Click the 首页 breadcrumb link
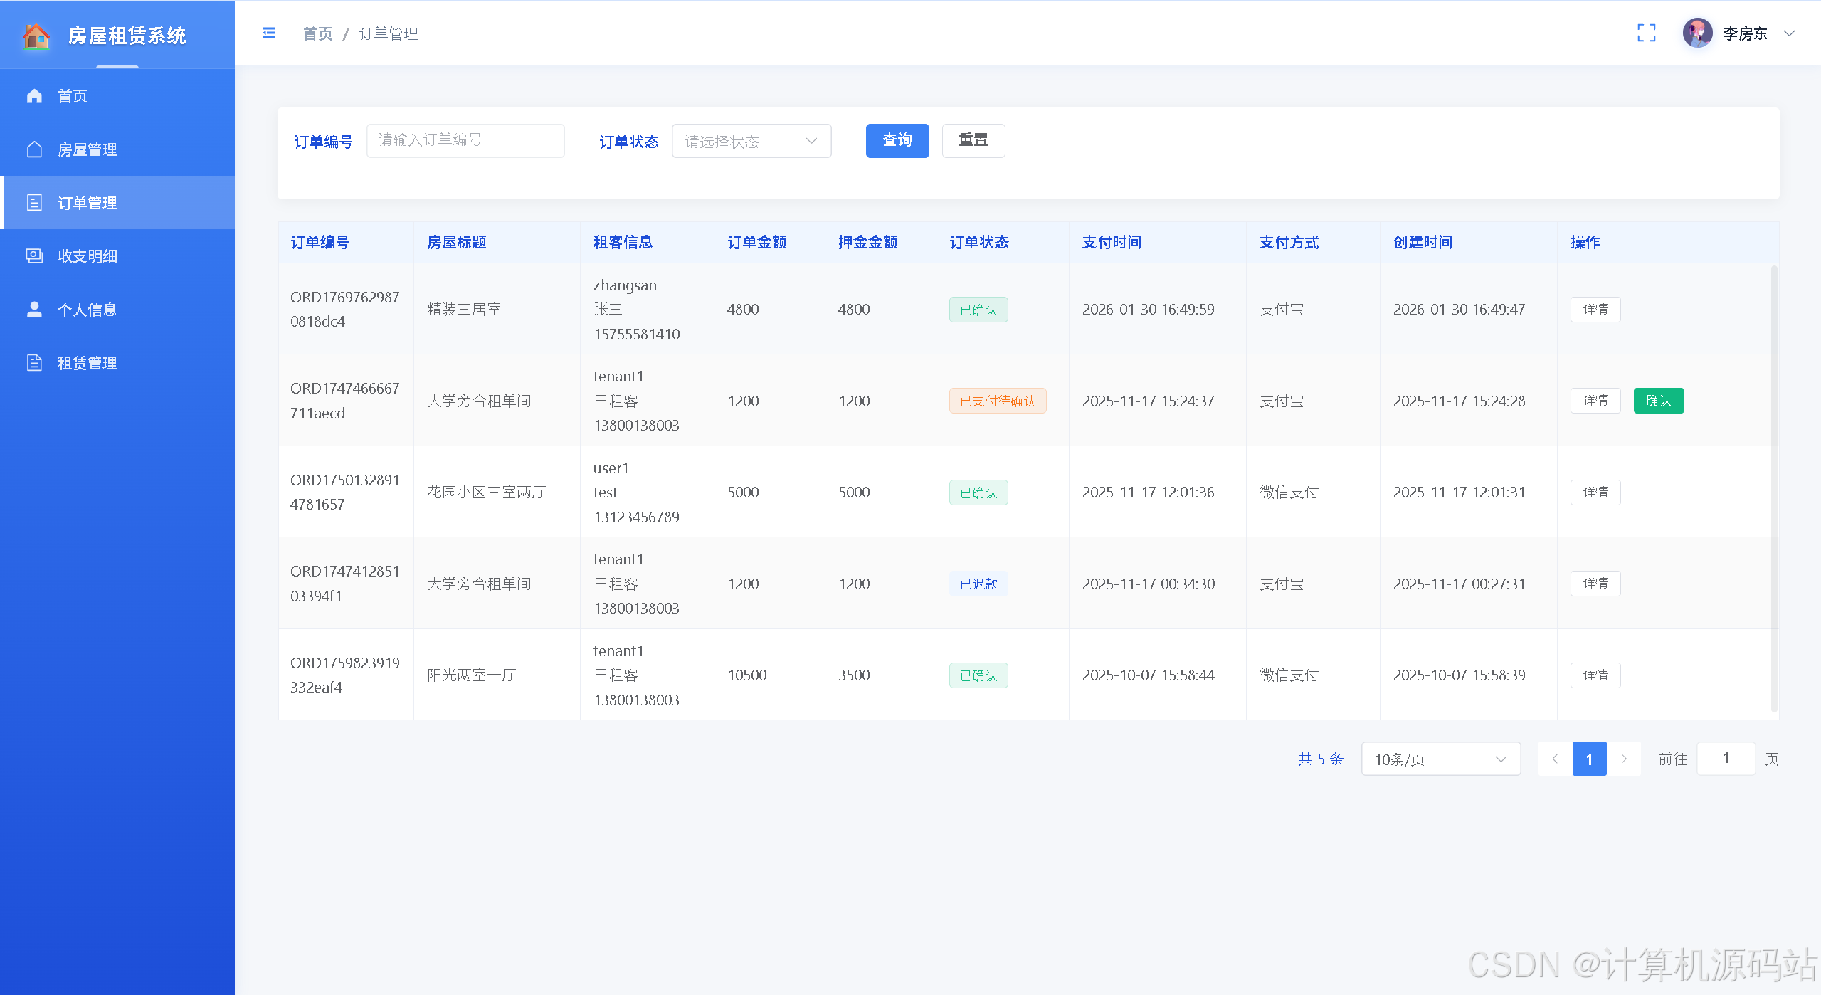 (x=317, y=33)
